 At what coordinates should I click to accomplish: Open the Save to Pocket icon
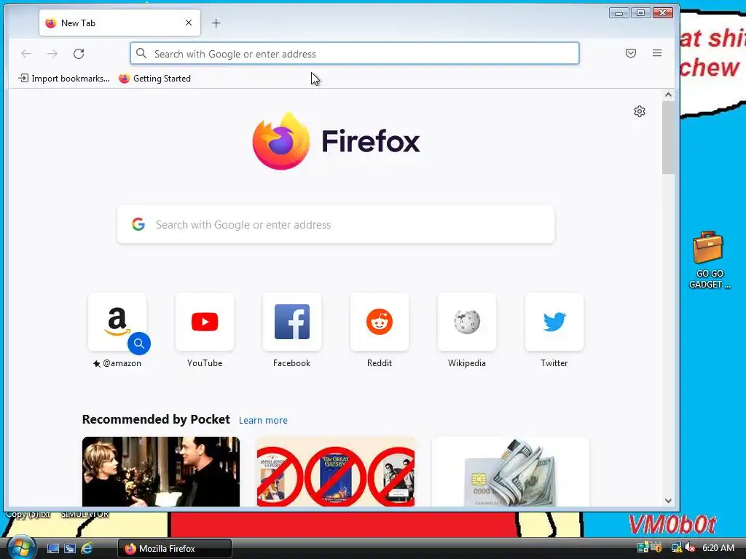[631, 53]
